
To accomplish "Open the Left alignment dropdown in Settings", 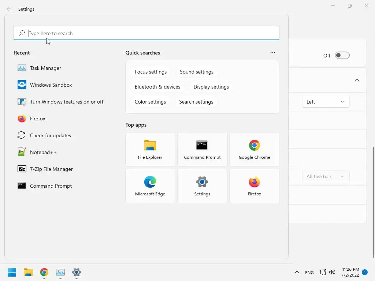I will [326, 102].
